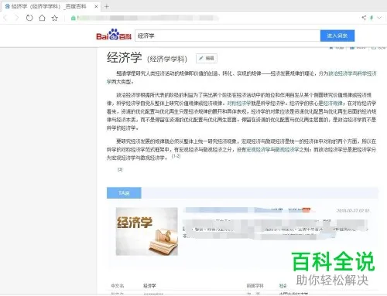Open the browser home page icon

tap(42, 18)
